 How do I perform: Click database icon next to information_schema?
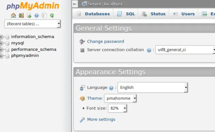(7, 37)
